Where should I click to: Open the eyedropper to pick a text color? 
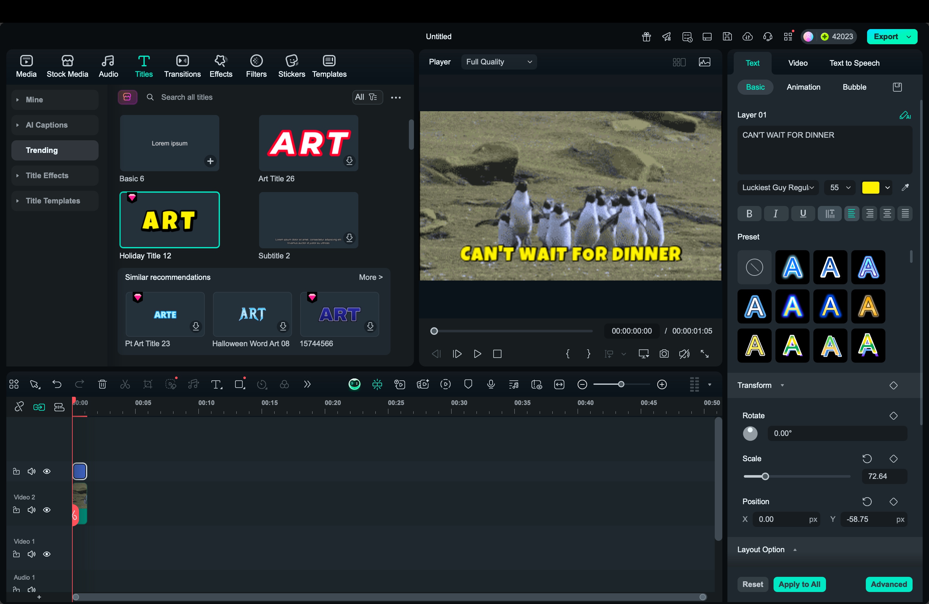(x=906, y=188)
